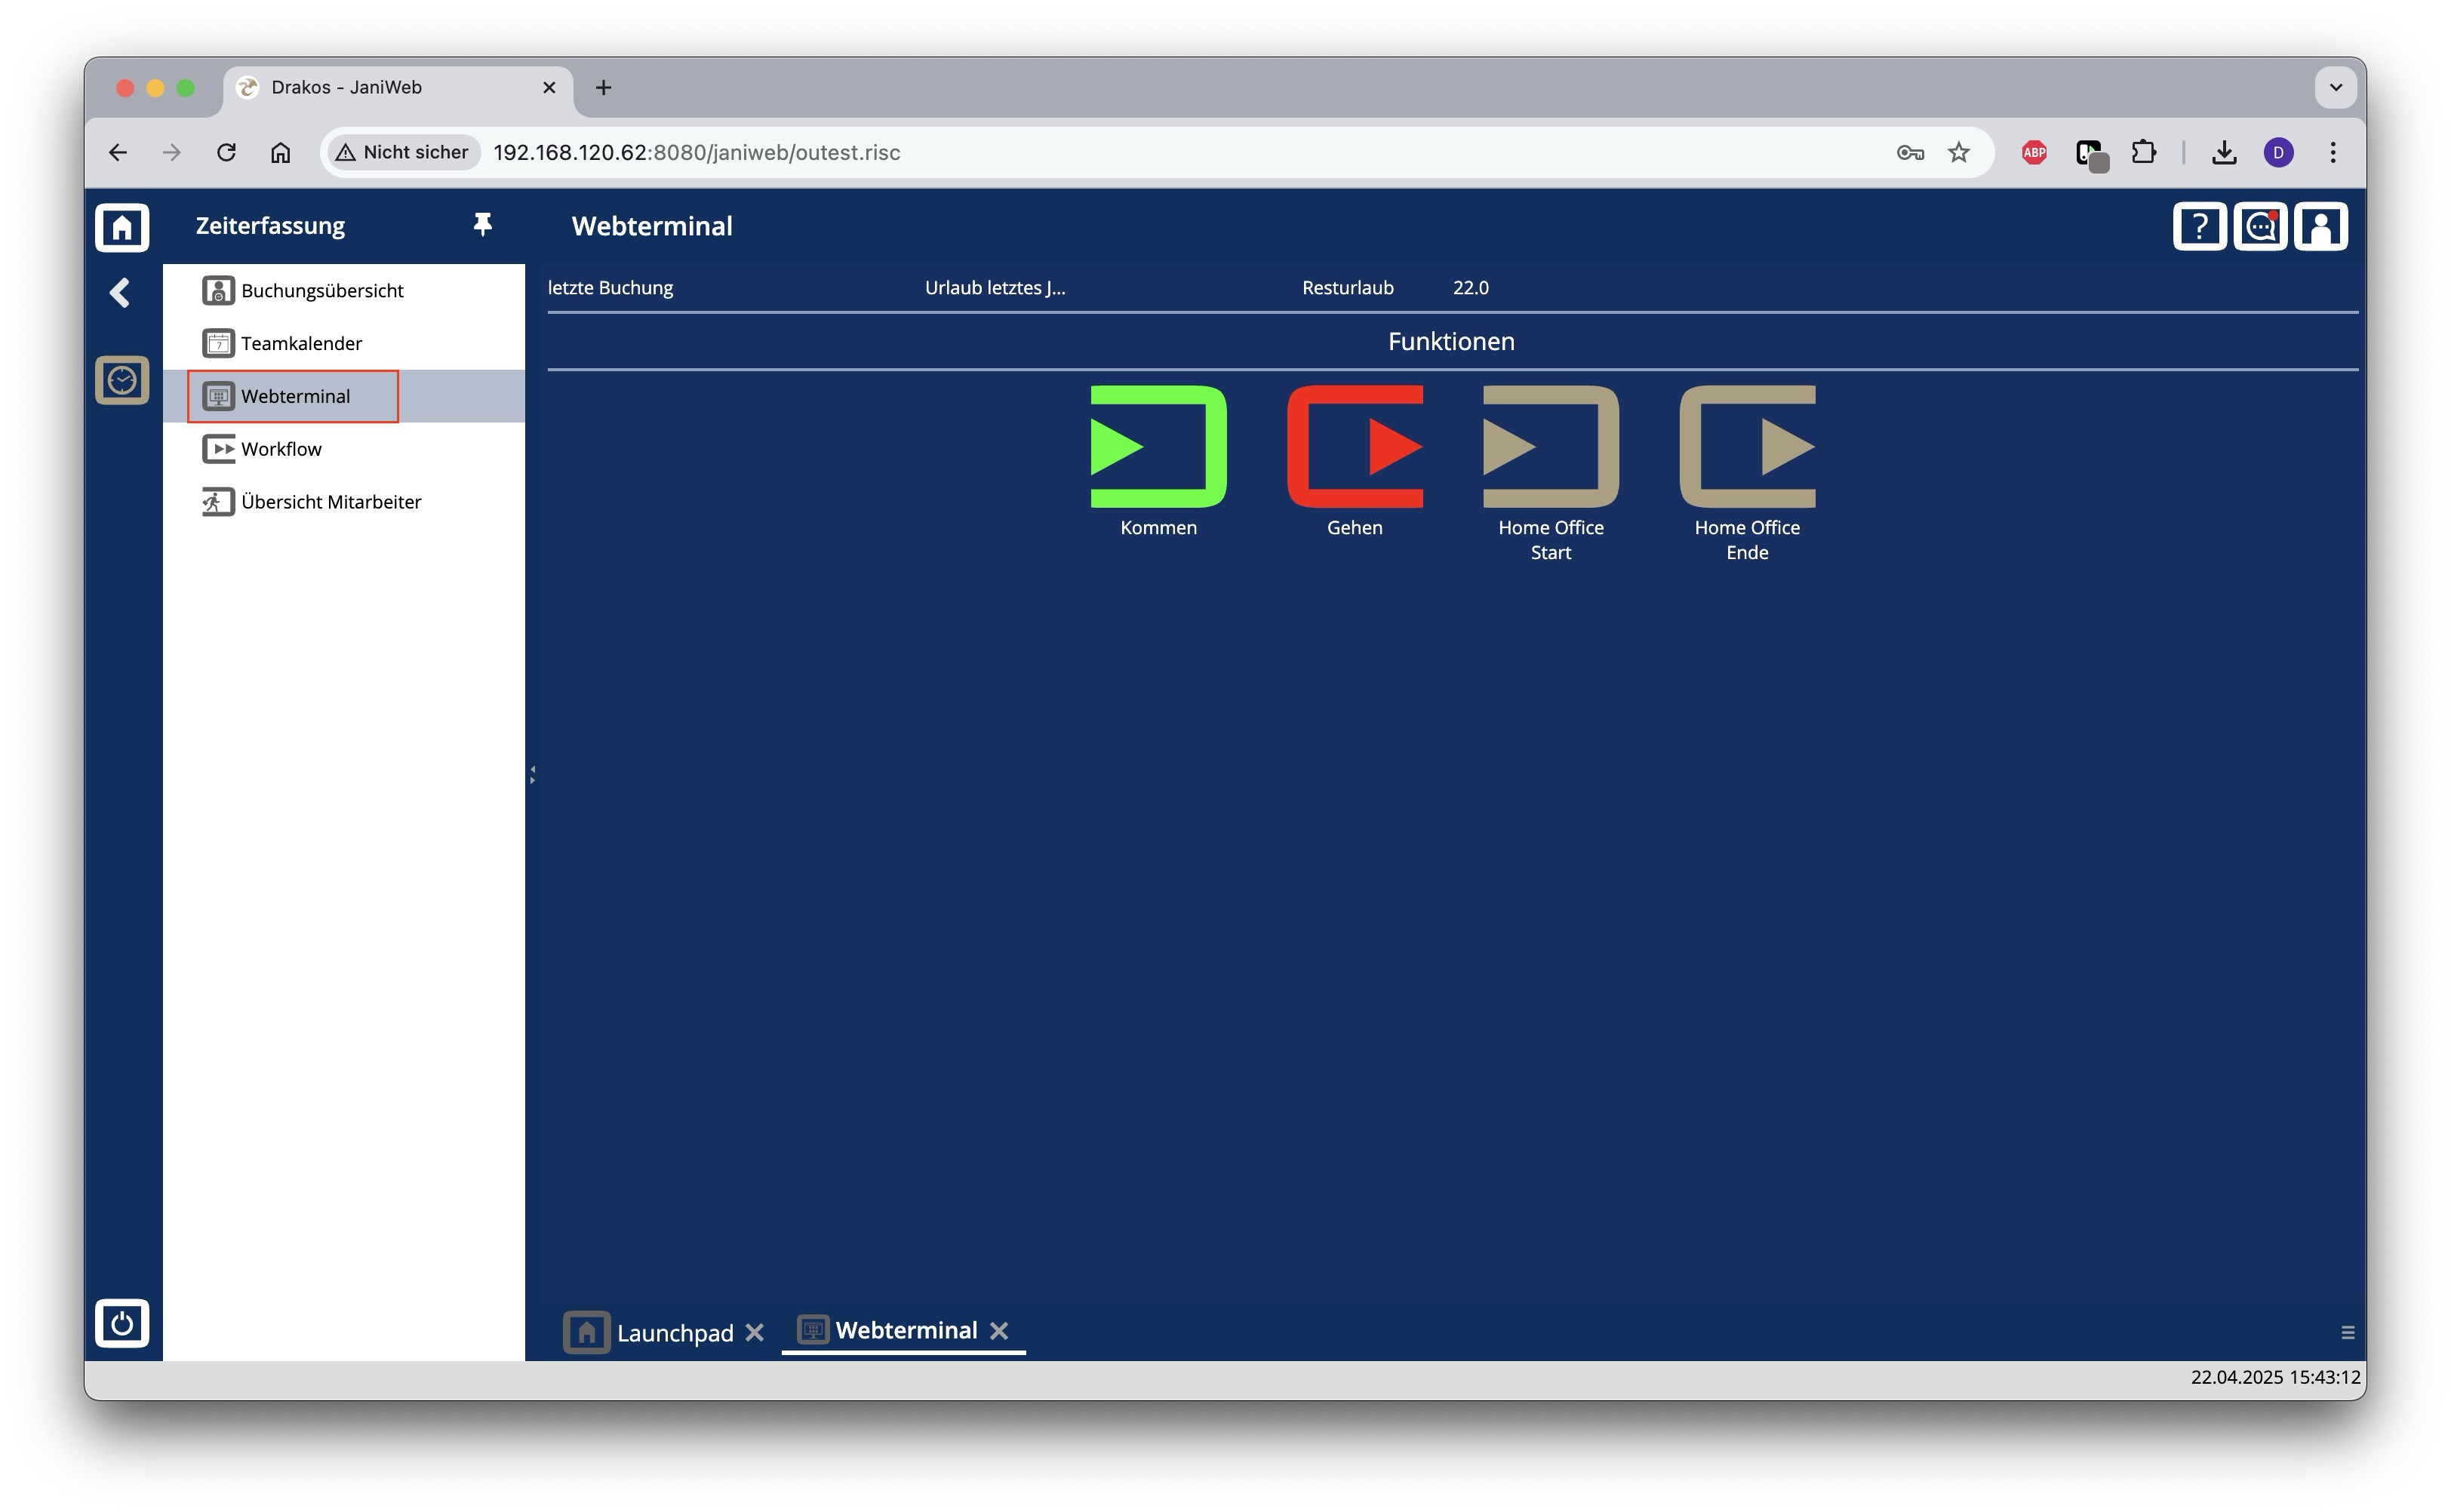Open Buchungsübersicht in the sidebar
The image size is (2451, 1512).
pos(344,290)
